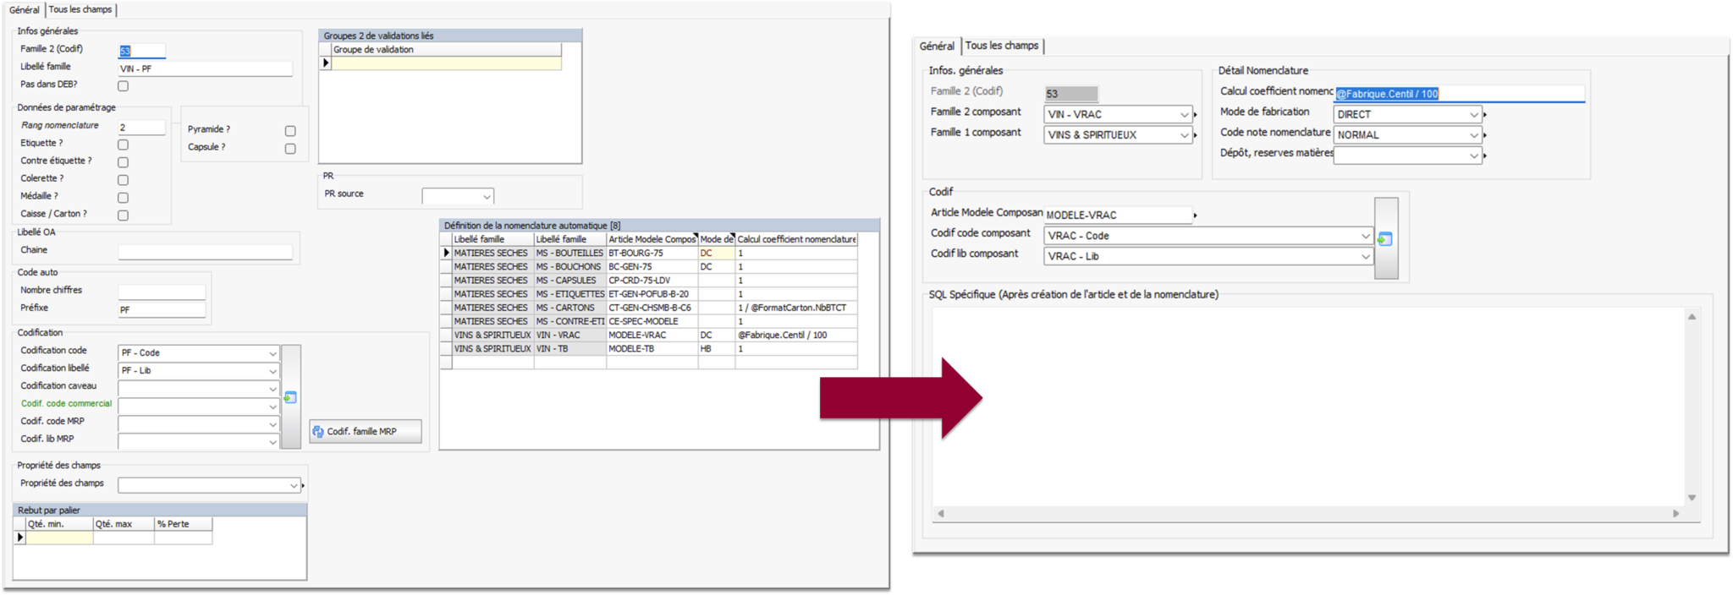Tick the Pyramide ? checkbox
The height and width of the screenshot is (595, 1733).
[x=290, y=131]
